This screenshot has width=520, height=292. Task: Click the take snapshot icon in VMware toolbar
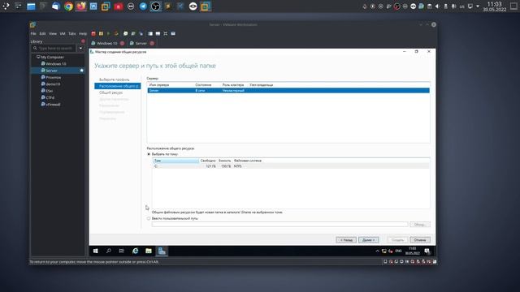[x=126, y=34]
